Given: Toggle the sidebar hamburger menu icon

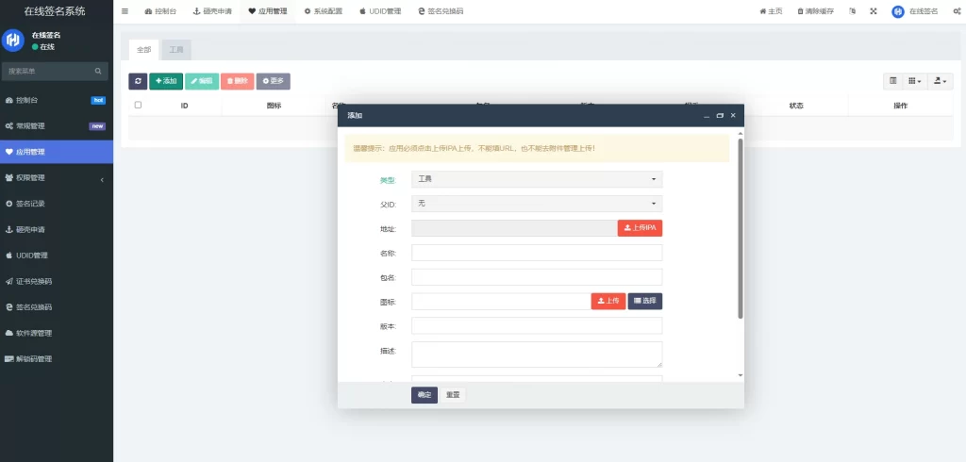Looking at the screenshot, I should (125, 11).
